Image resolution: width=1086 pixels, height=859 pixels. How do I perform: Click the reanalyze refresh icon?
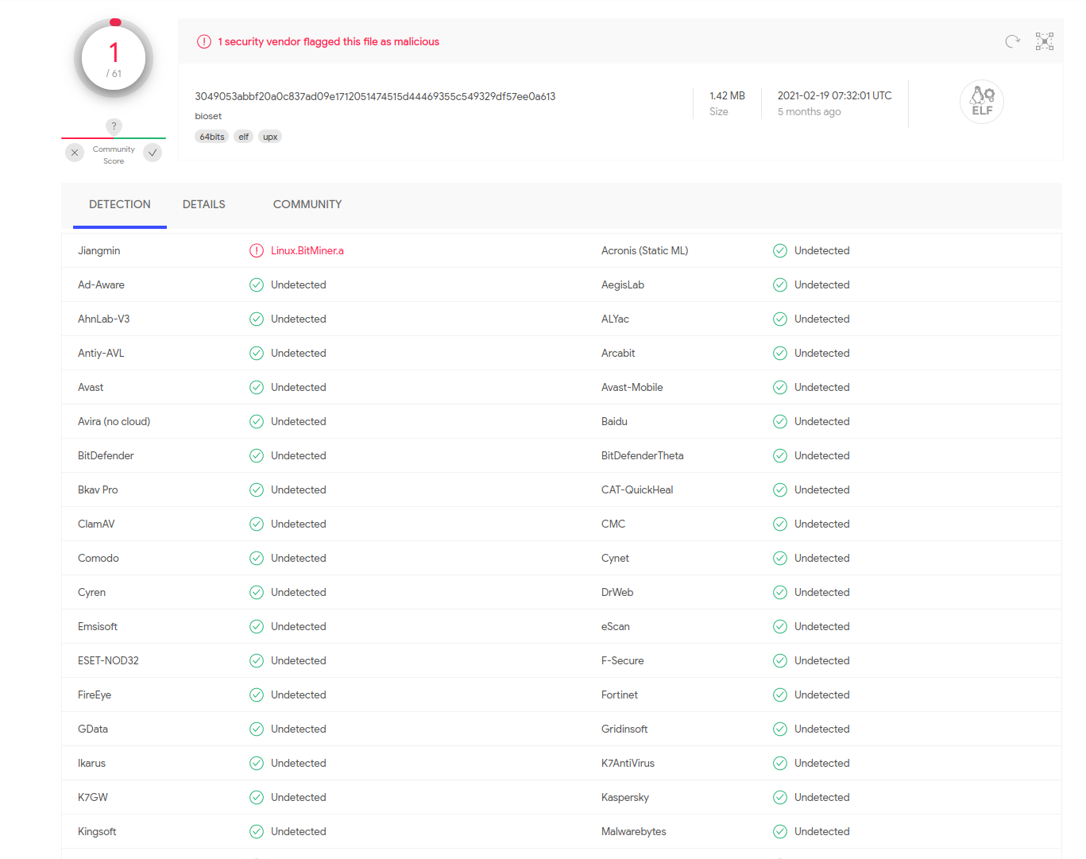pos(1012,41)
